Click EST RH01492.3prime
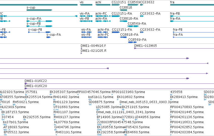 click(x=54, y=100)
